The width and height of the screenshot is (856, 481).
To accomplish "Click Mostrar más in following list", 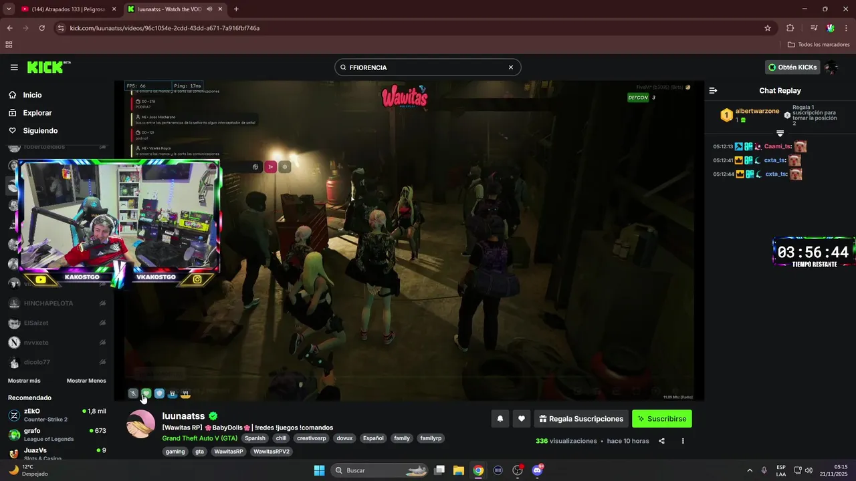I will tap(24, 381).
